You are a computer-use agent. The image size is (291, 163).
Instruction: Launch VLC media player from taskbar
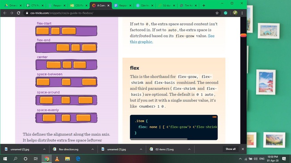point(57,159)
